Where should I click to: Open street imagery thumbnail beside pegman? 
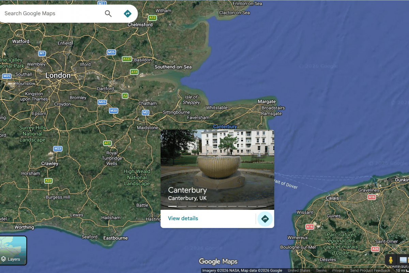pos(404,260)
